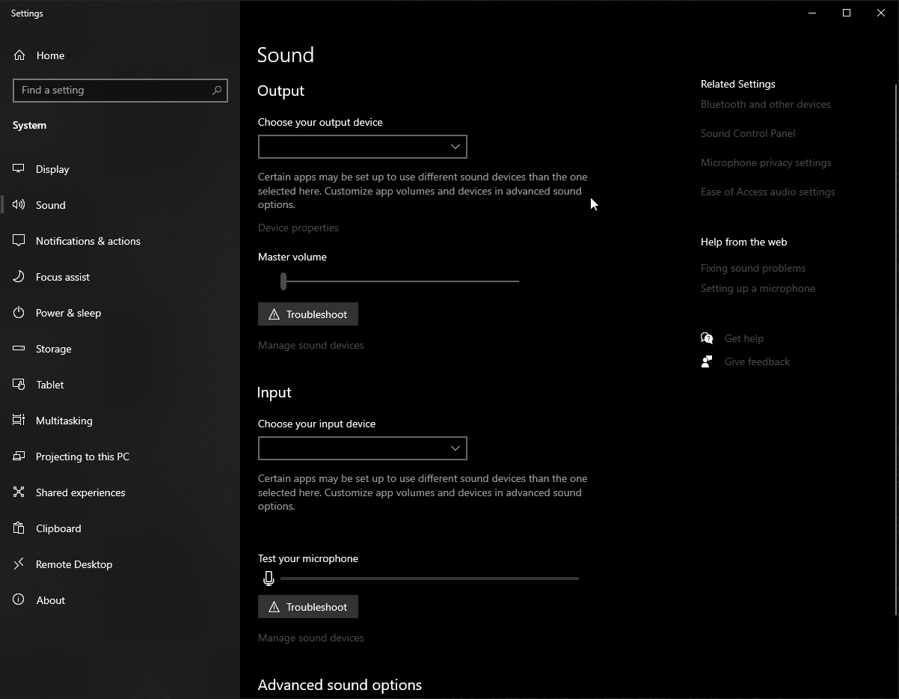
Task: Select the Remote Desktop sidebar icon
Action: [x=18, y=564]
